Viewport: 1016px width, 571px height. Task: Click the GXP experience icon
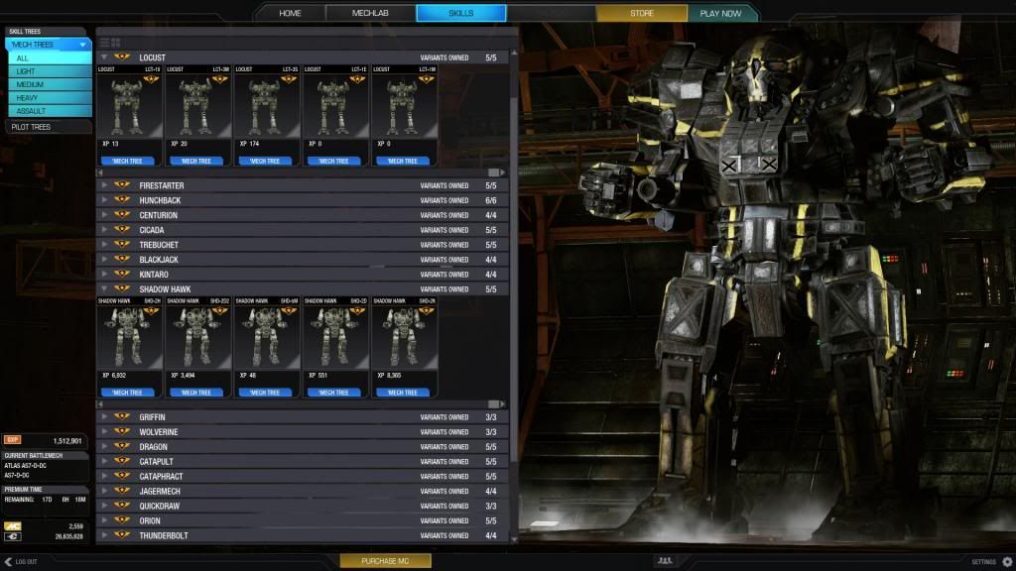[12, 440]
